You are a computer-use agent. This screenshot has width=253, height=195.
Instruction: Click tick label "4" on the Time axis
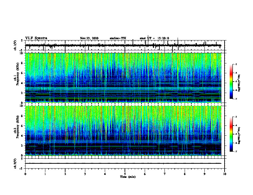105,174
